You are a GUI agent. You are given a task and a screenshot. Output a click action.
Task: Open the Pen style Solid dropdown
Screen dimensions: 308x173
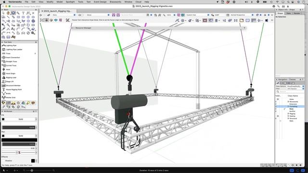point(21,136)
